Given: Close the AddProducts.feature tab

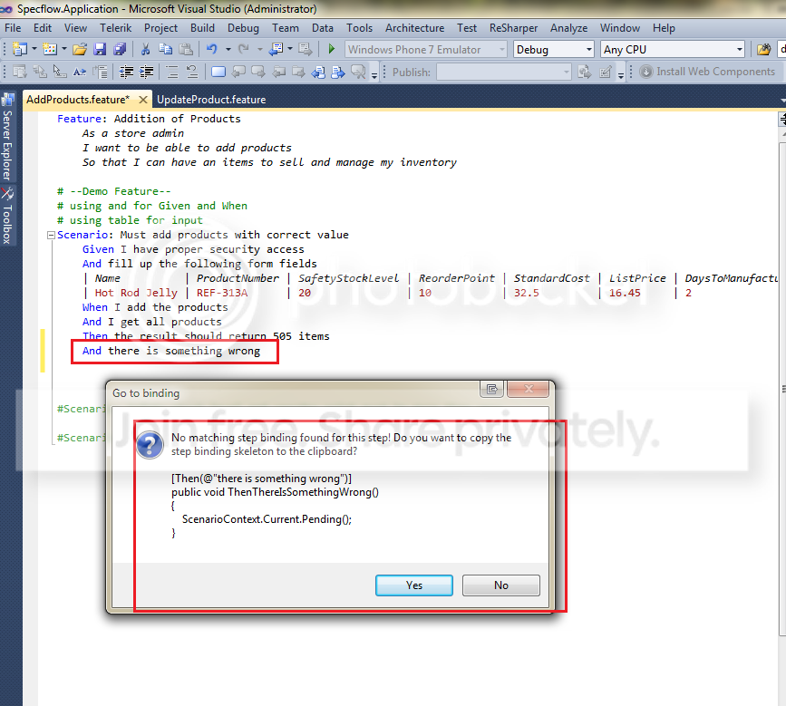Looking at the screenshot, I should point(143,100).
